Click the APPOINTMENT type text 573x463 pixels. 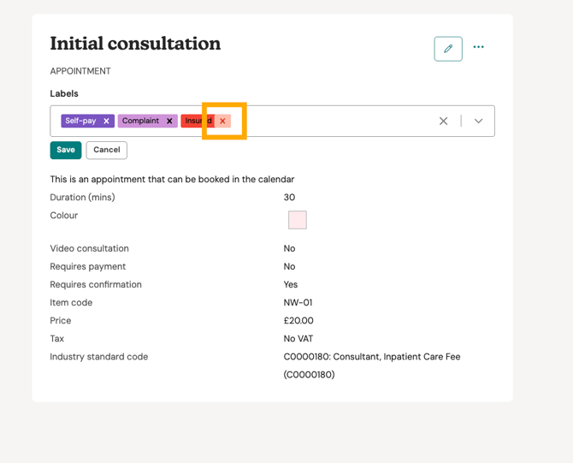[80, 71]
